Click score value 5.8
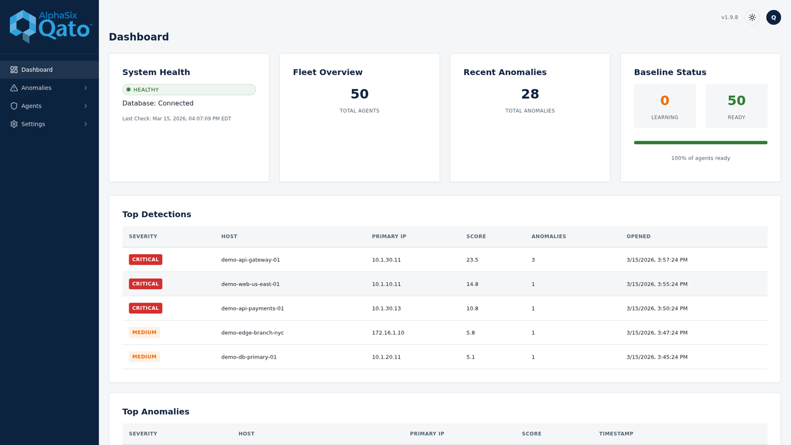The height and width of the screenshot is (445, 791). point(470,333)
